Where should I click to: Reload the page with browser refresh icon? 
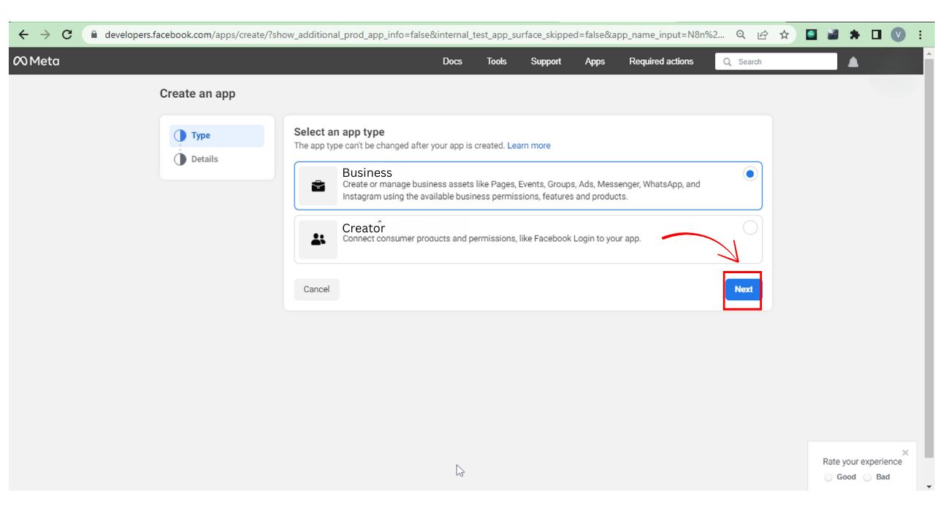[67, 34]
